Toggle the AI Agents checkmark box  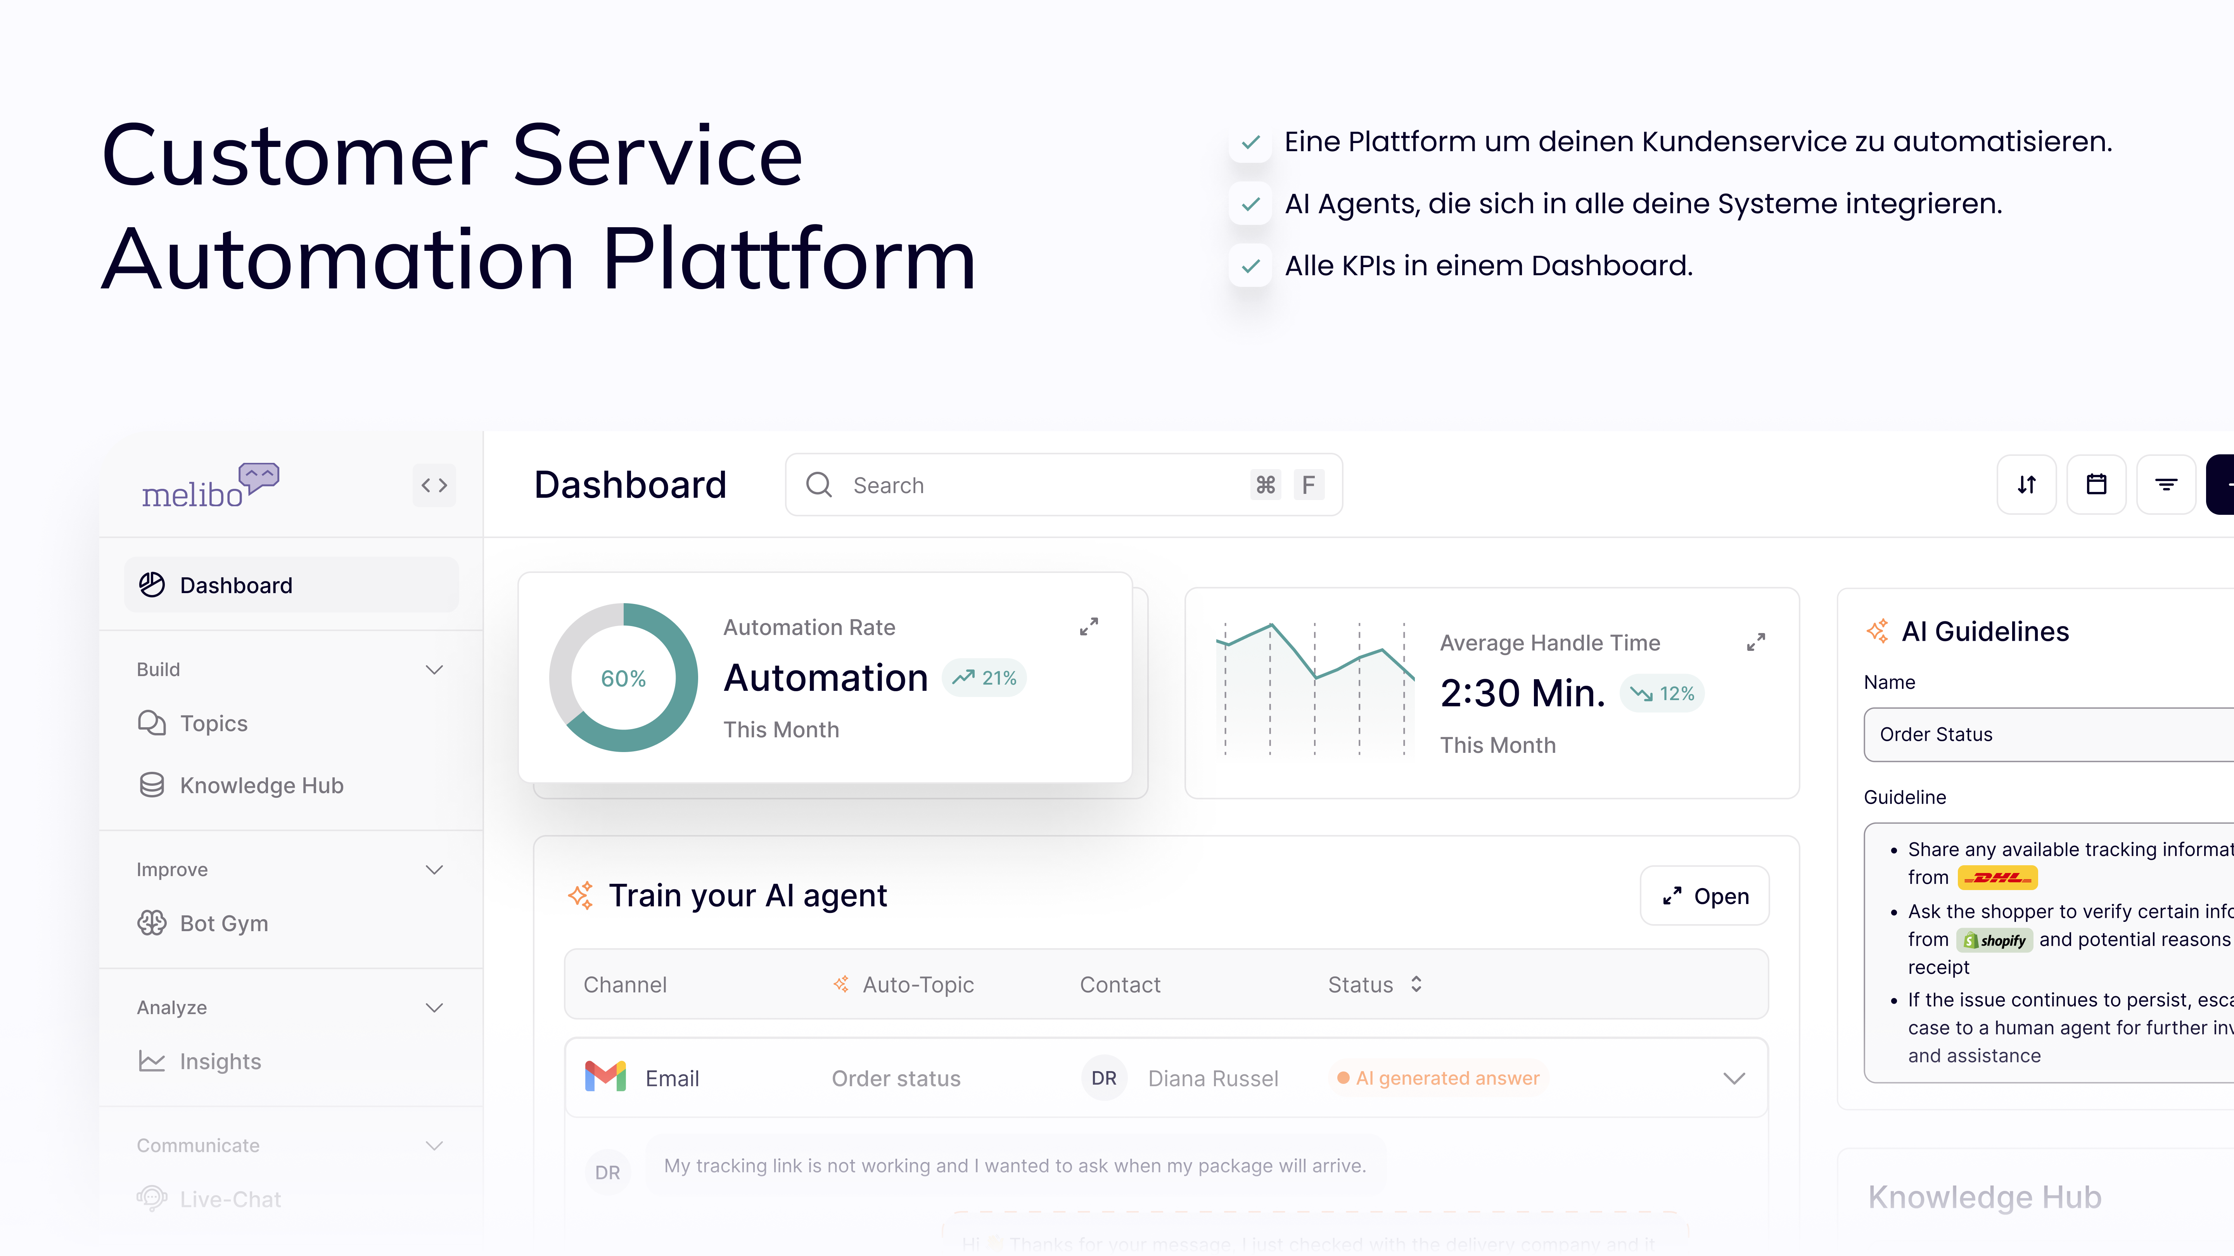(1250, 204)
